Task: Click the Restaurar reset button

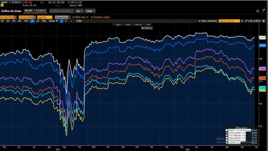Action: point(147,28)
